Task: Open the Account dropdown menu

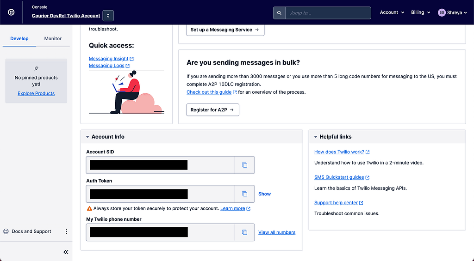Action: coord(392,12)
